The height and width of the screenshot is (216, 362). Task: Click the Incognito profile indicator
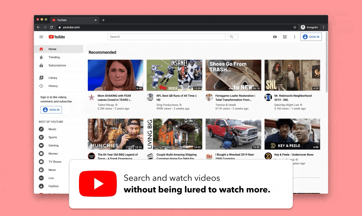pos(310,27)
